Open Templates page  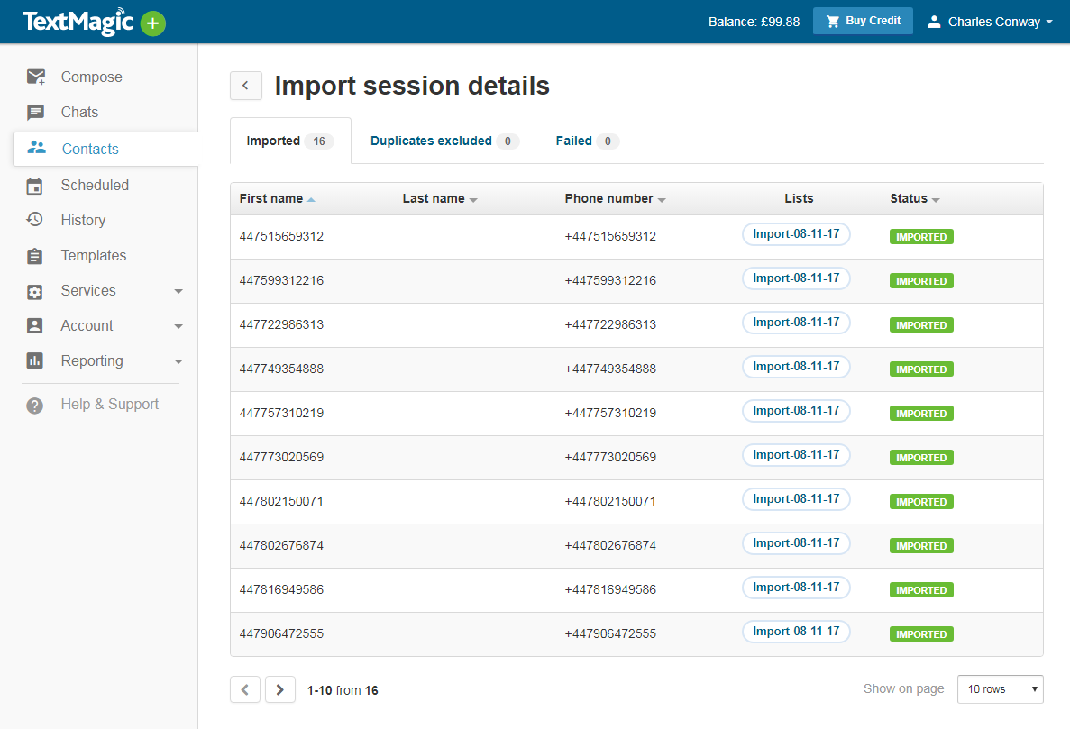(x=94, y=255)
